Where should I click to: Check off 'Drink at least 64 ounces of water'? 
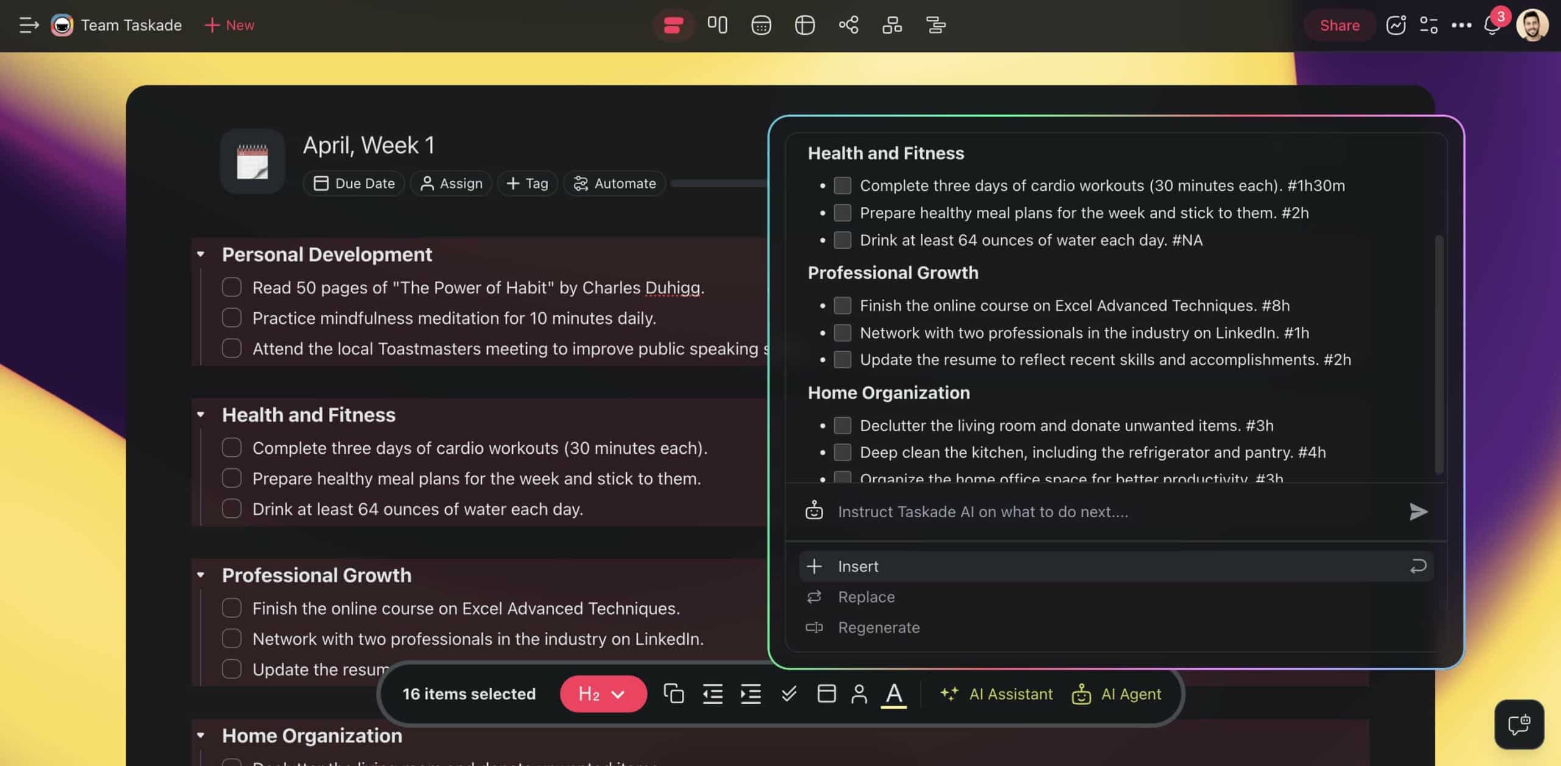tap(232, 509)
